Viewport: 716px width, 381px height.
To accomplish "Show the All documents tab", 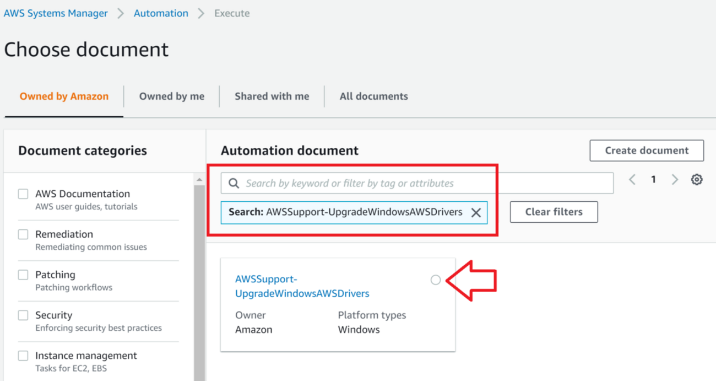I will point(373,96).
